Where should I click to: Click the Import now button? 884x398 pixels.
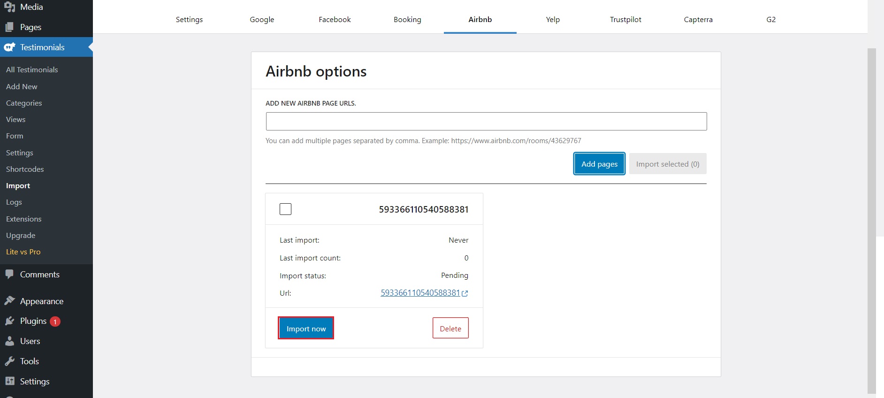tap(306, 328)
